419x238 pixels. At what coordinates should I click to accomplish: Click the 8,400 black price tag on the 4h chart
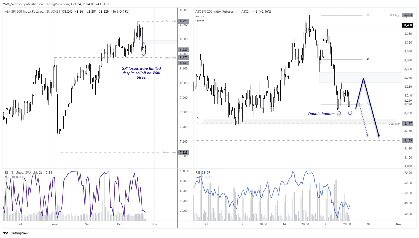(408, 25)
